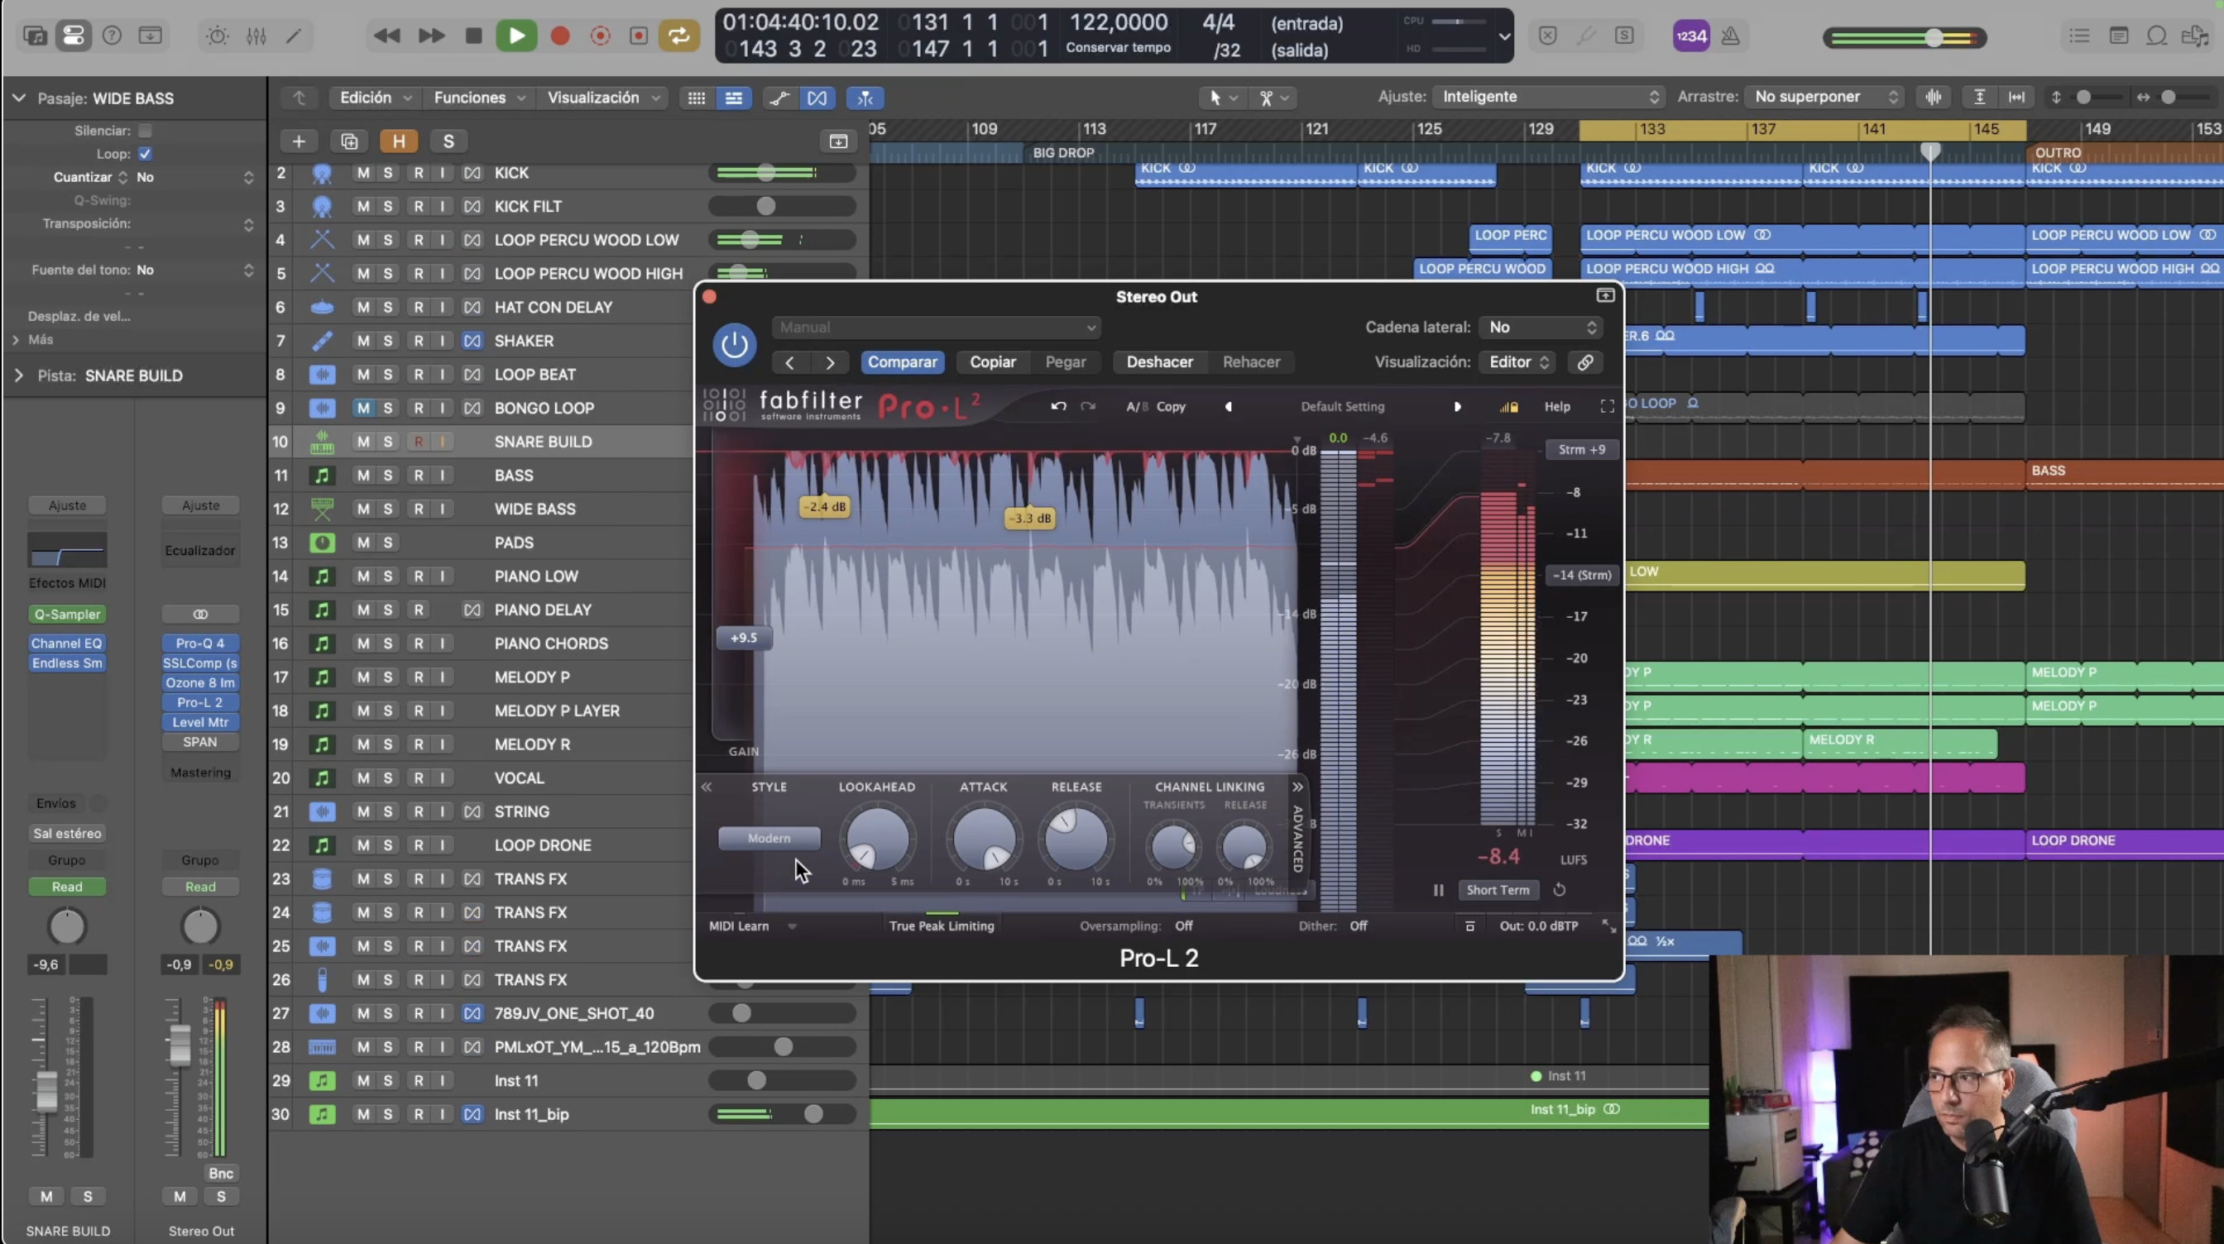Click the plugin link chain icon

coord(1585,361)
